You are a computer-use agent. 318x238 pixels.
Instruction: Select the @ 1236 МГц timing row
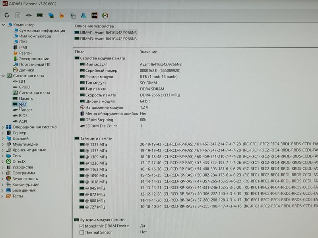pyautogui.click(x=199, y=163)
